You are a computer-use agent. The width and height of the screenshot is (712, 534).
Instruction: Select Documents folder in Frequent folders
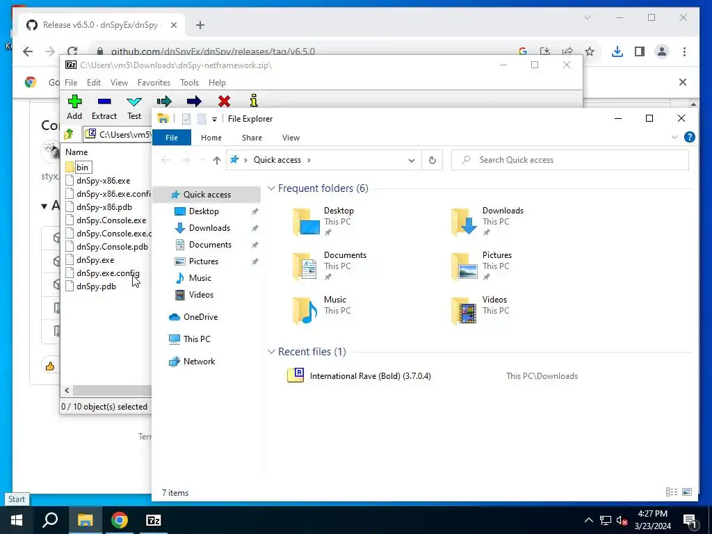[x=329, y=266]
